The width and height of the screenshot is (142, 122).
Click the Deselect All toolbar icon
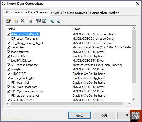(x=58, y=21)
